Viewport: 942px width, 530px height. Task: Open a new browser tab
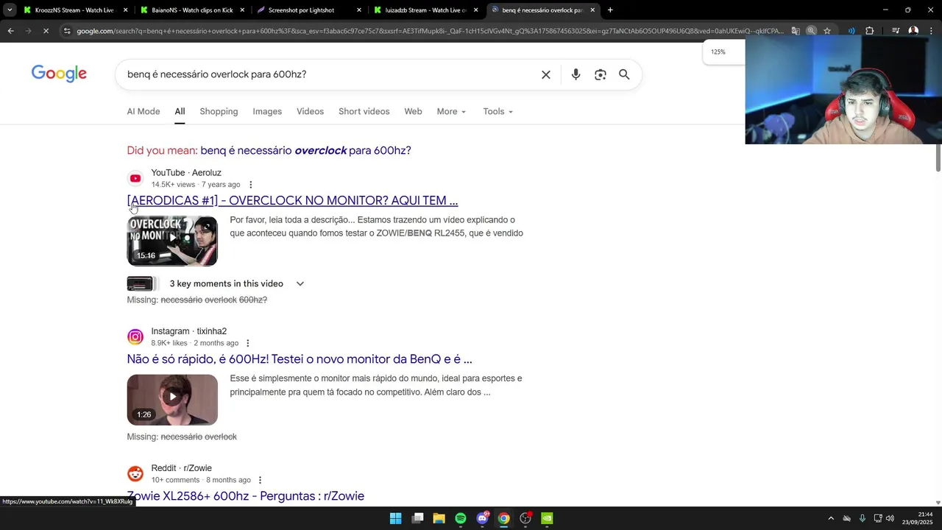610,10
